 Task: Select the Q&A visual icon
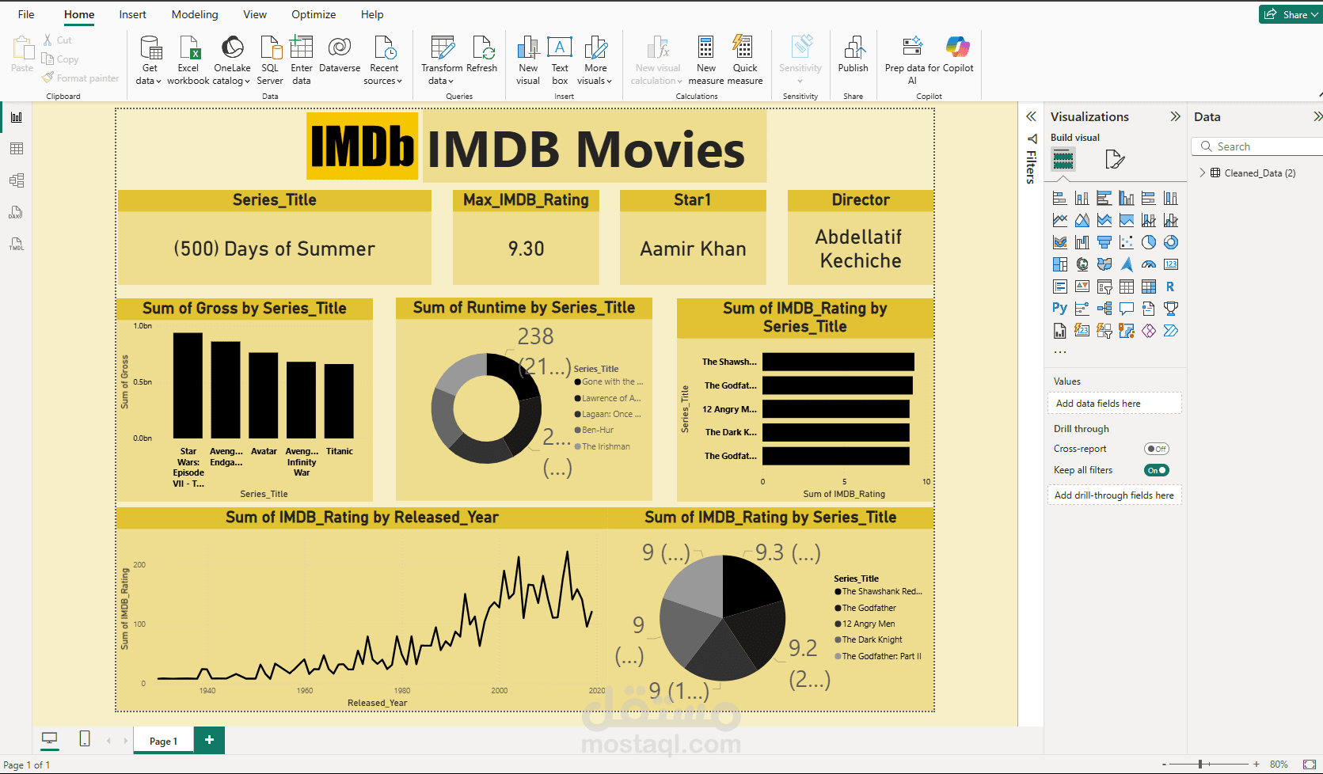(x=1127, y=309)
